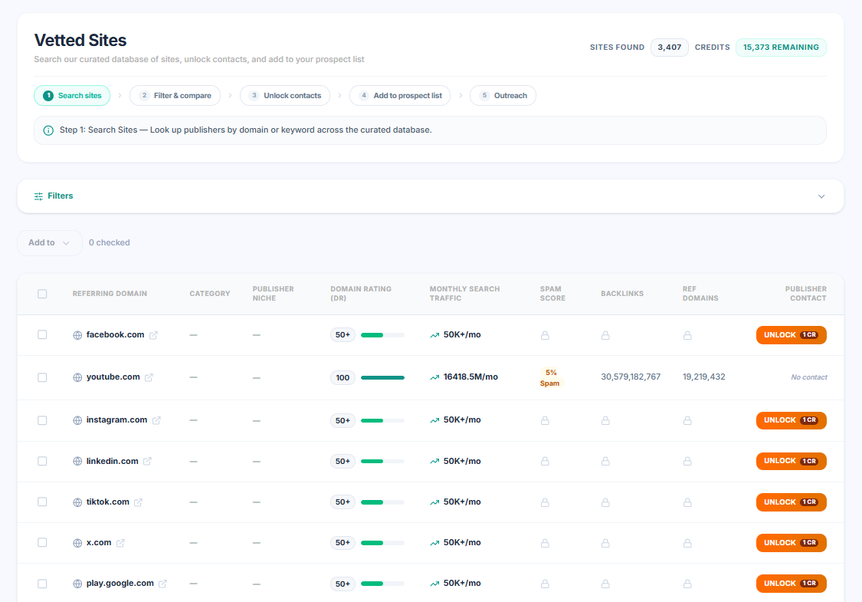Check the youtube.com row checkbox
This screenshot has width=862, height=602.
click(x=42, y=377)
